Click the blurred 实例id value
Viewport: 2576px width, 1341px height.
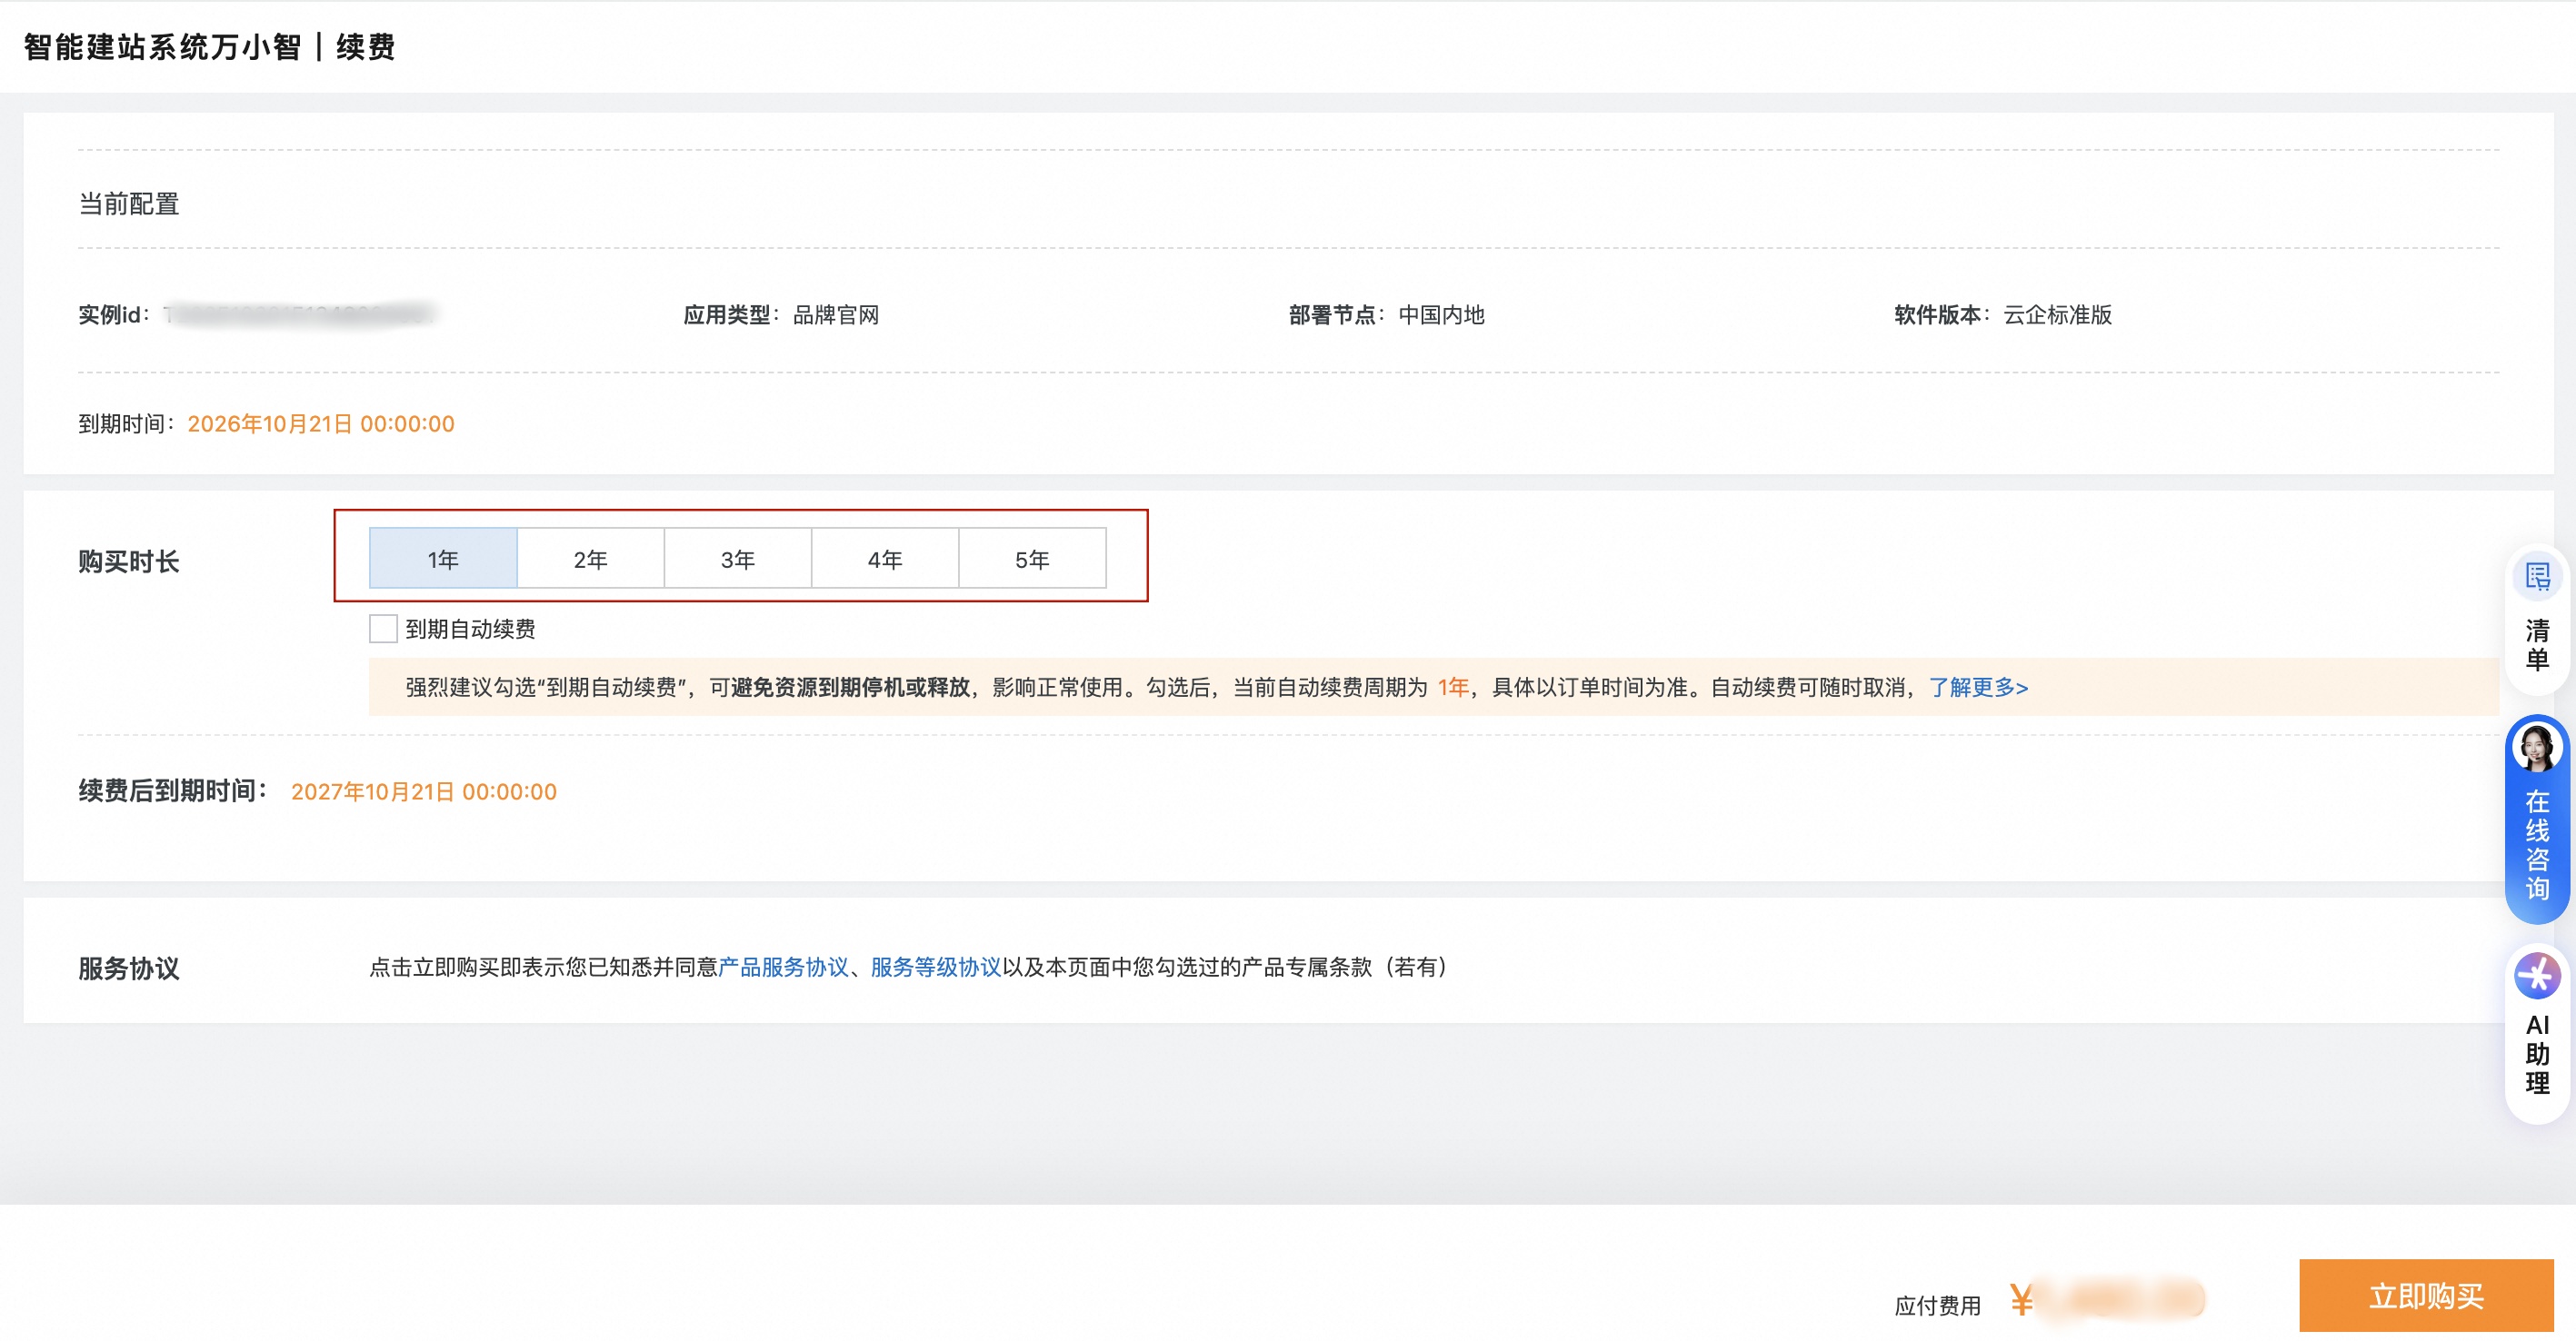point(300,314)
